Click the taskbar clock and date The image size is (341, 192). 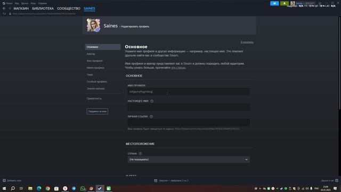click(326, 188)
